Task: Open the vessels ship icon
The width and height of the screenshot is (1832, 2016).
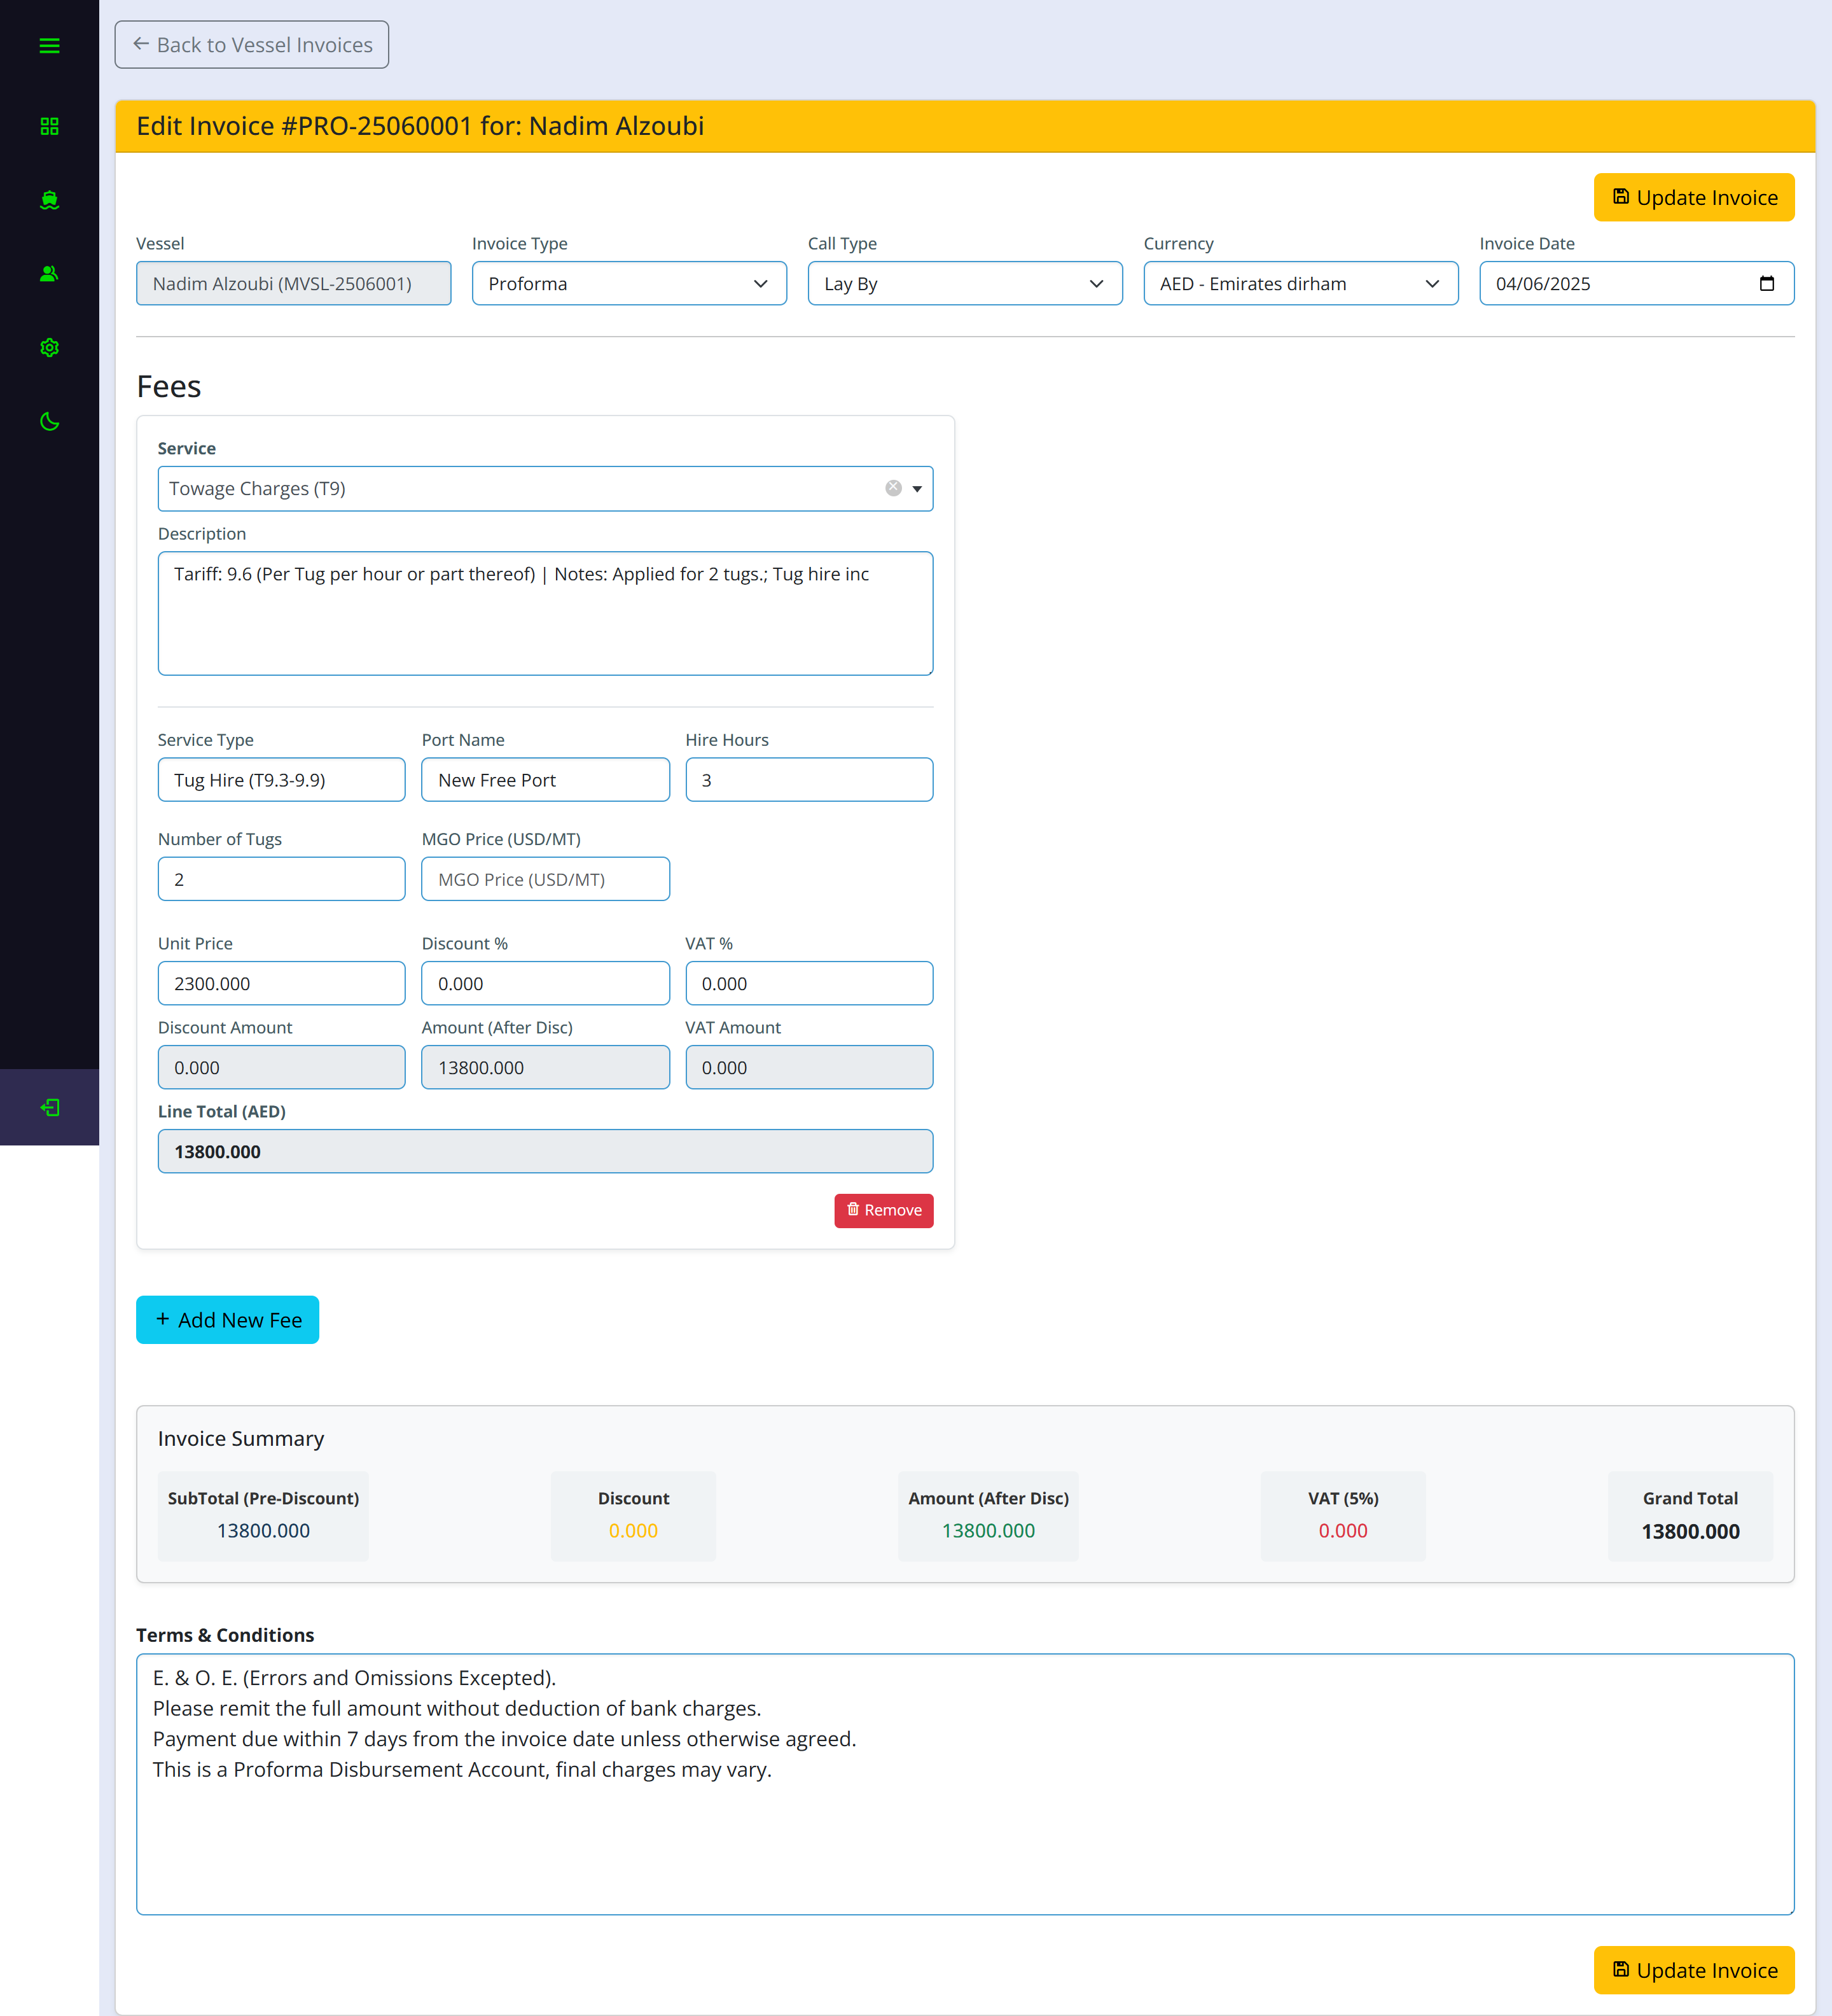Action: click(x=49, y=200)
